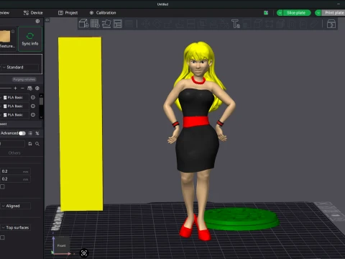The height and width of the screenshot is (259, 345).
Task: Toggle the Advanced switch
Action: (x=22, y=133)
